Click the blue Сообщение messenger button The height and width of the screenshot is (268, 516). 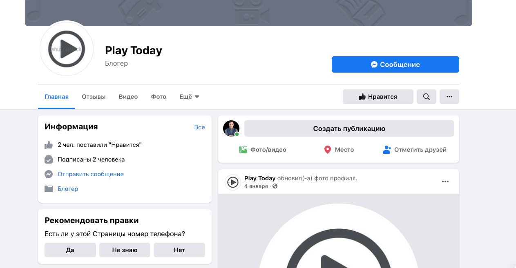(395, 64)
